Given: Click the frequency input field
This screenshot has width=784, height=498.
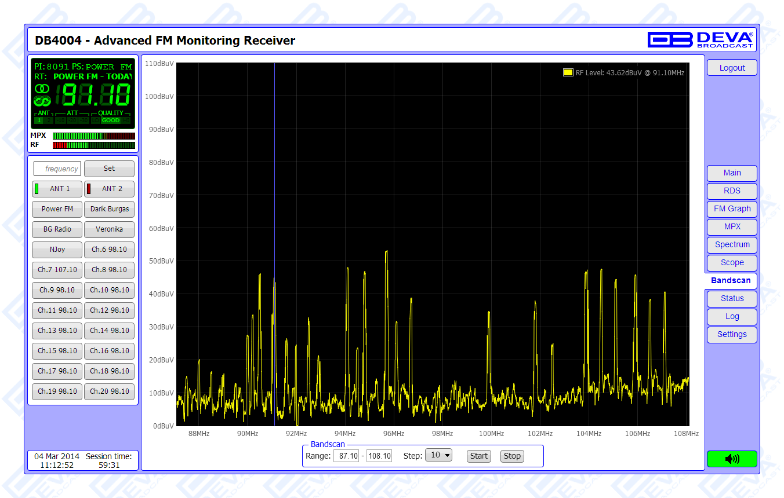Looking at the screenshot, I should pos(57,169).
